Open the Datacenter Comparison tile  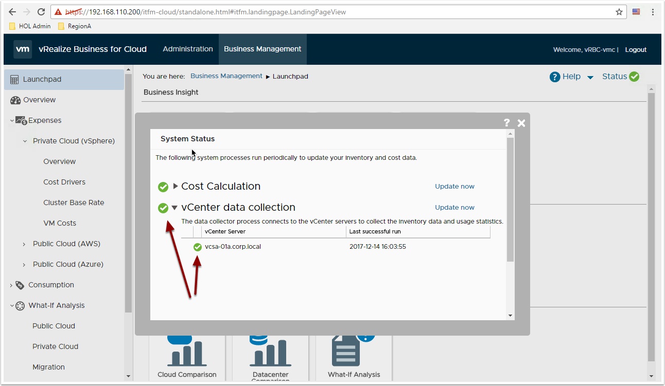(x=270, y=358)
